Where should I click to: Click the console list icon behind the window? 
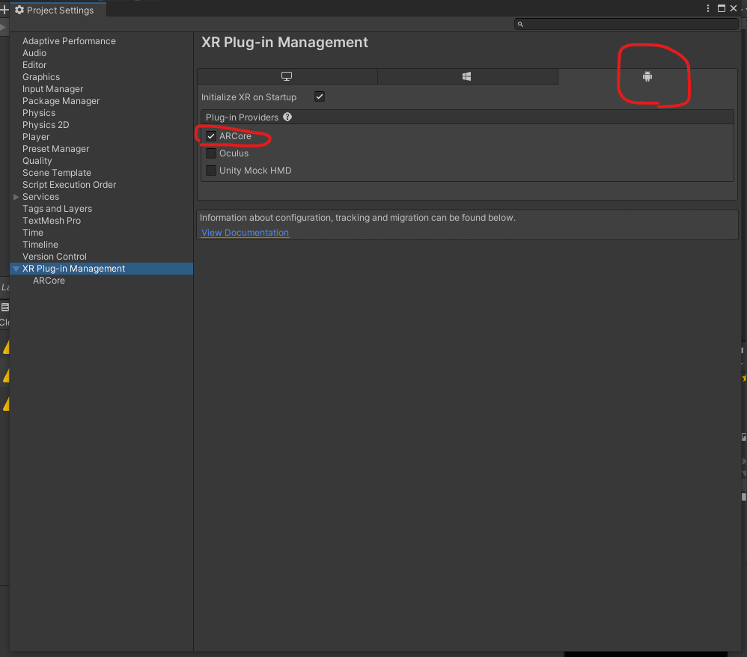tap(4, 308)
